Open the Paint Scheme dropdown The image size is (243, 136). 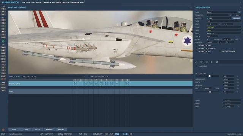(54, 76)
